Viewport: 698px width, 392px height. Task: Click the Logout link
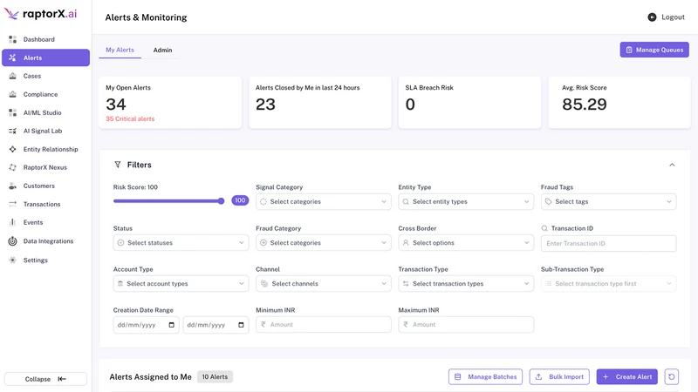667,17
